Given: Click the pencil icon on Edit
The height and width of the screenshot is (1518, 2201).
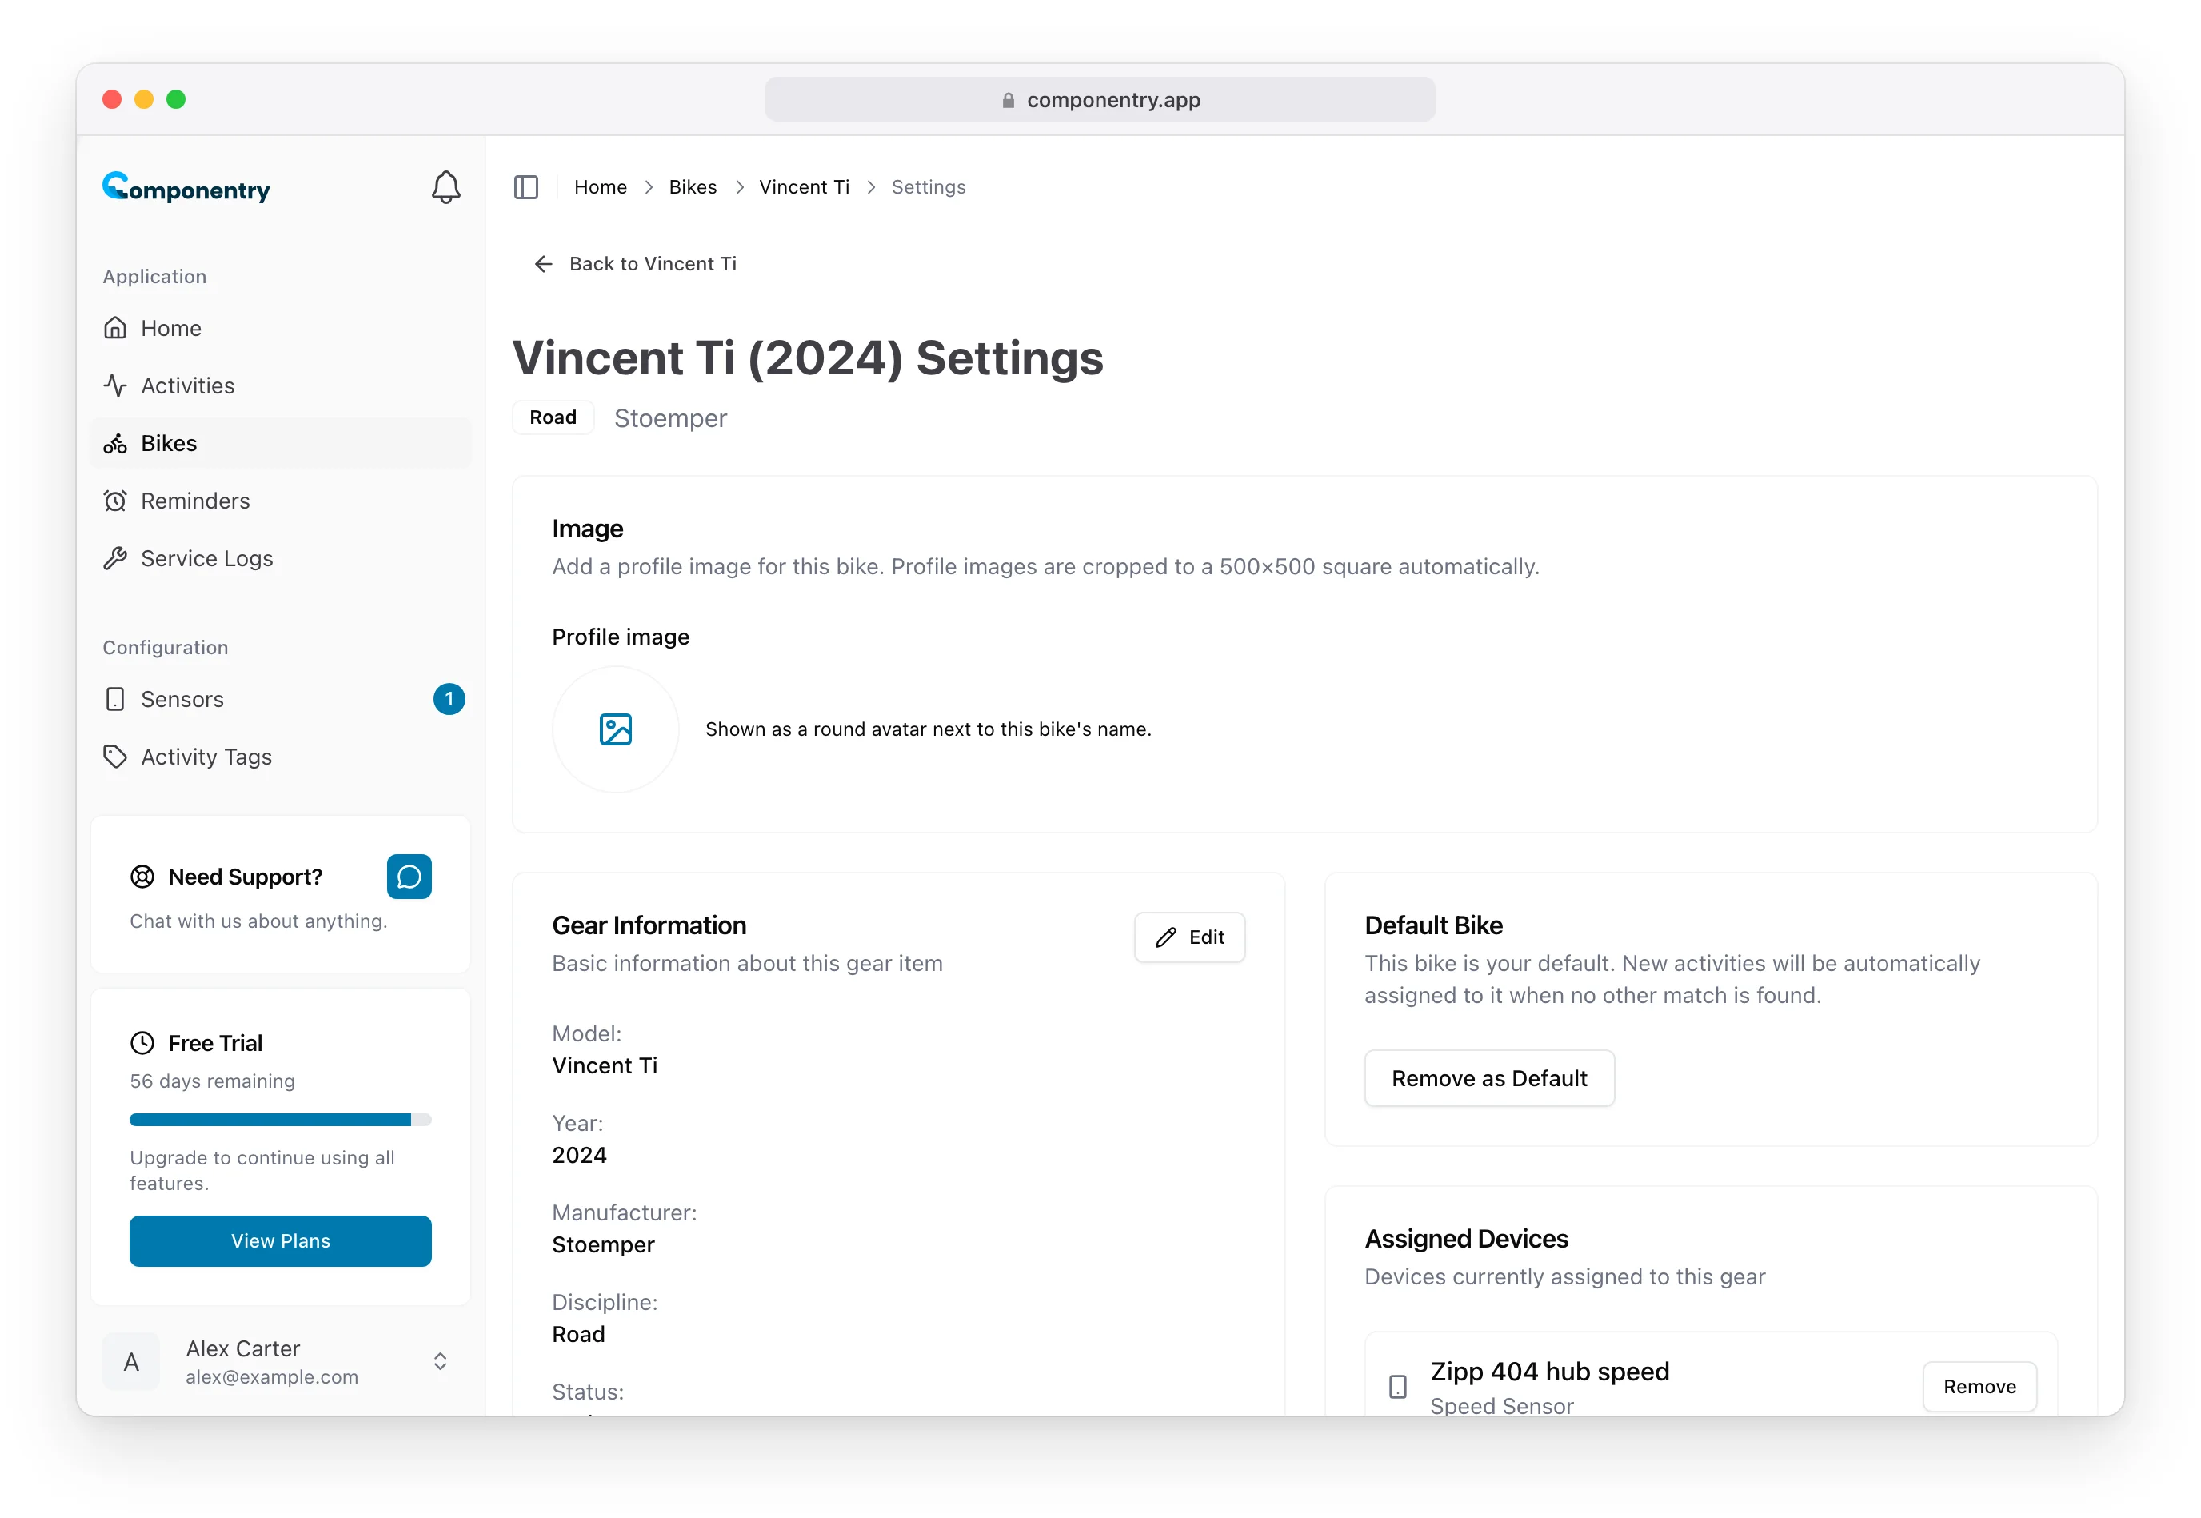Looking at the screenshot, I should click(1166, 938).
